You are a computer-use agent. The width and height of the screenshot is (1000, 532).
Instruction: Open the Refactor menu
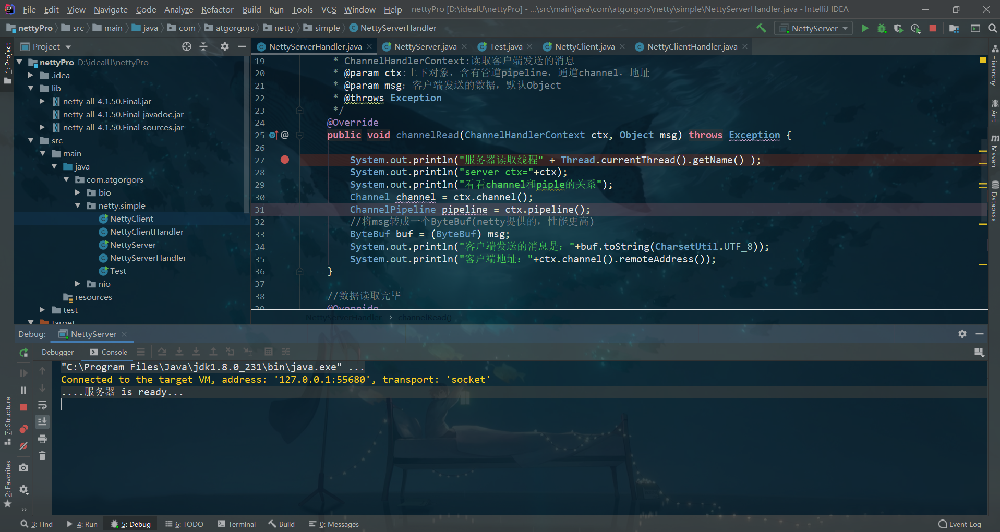pyautogui.click(x=217, y=9)
